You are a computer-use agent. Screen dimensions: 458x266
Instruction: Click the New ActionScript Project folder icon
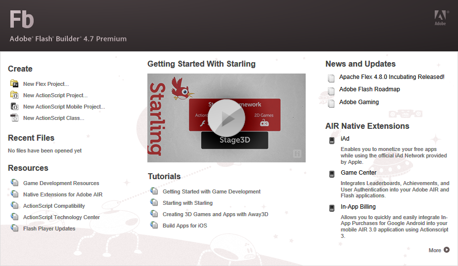coord(14,95)
